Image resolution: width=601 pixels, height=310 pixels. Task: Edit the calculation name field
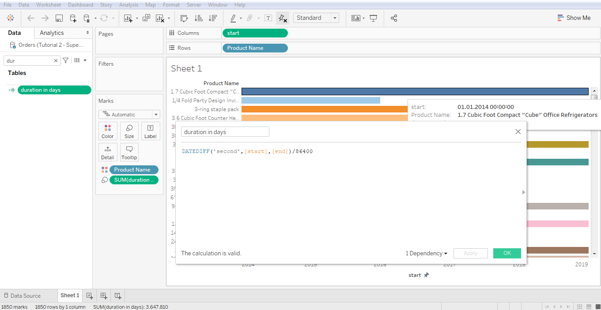coord(225,132)
